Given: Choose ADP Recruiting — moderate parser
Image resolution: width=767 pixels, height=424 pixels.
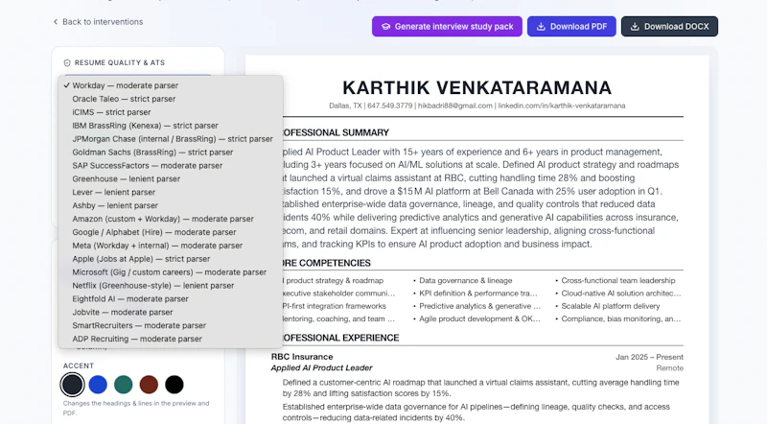Looking at the screenshot, I should pyautogui.click(x=171, y=339).
